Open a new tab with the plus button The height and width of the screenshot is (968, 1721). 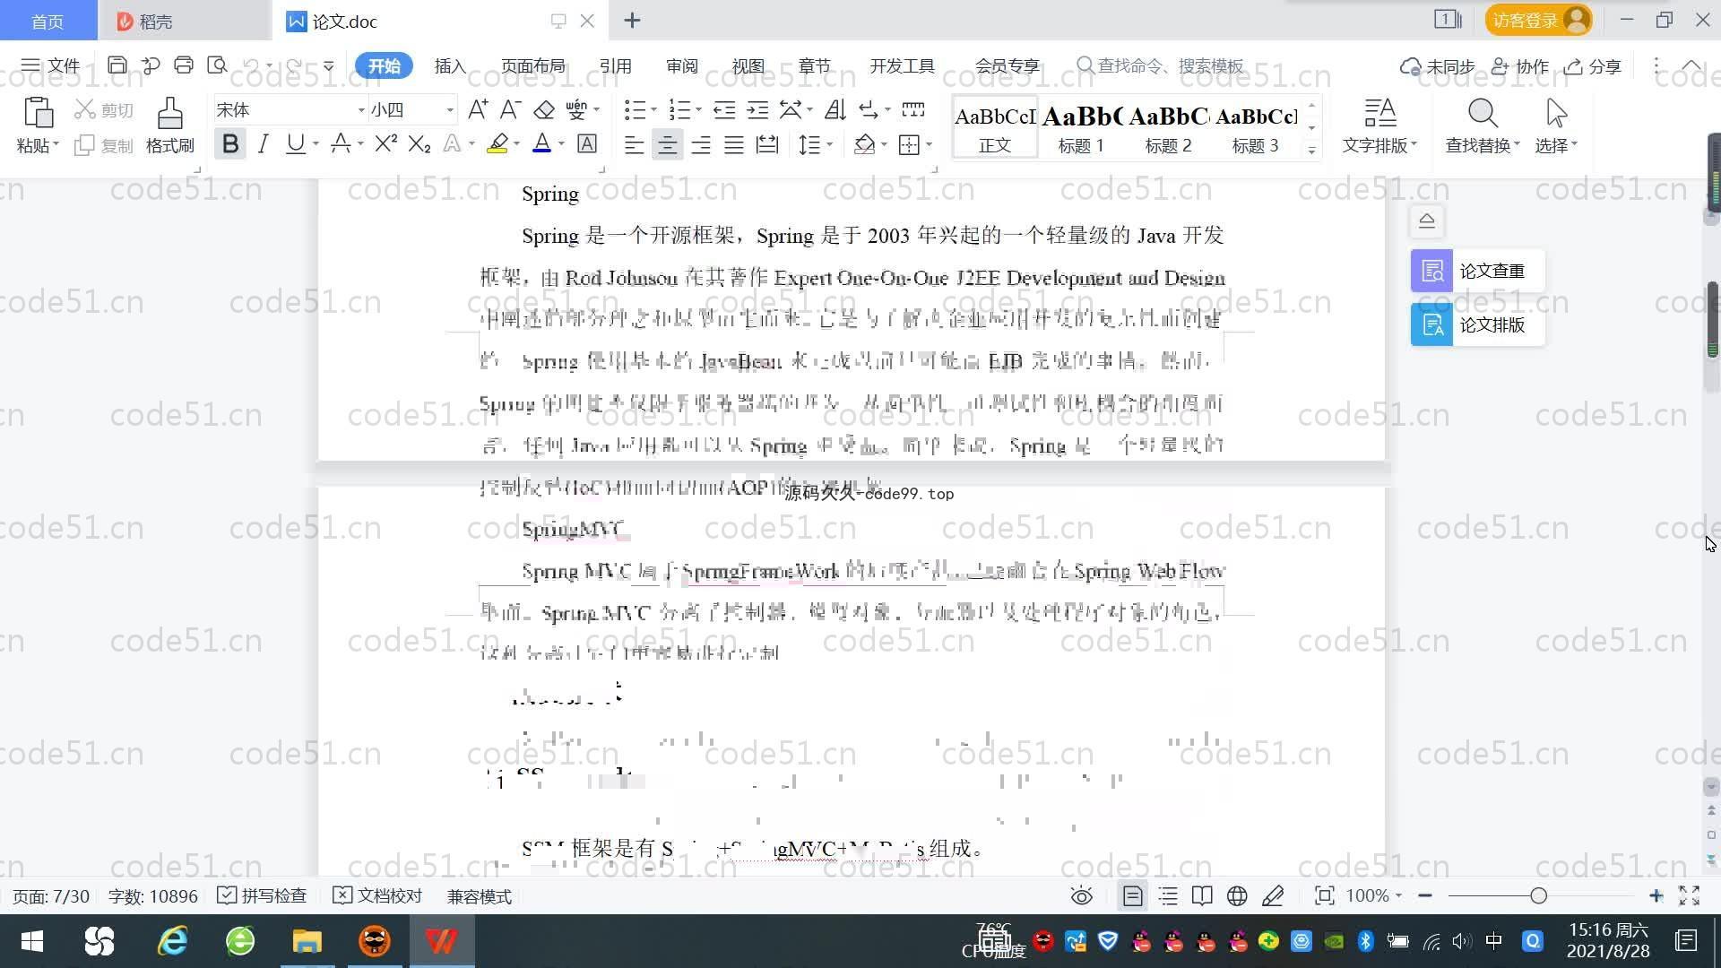coord(632,20)
